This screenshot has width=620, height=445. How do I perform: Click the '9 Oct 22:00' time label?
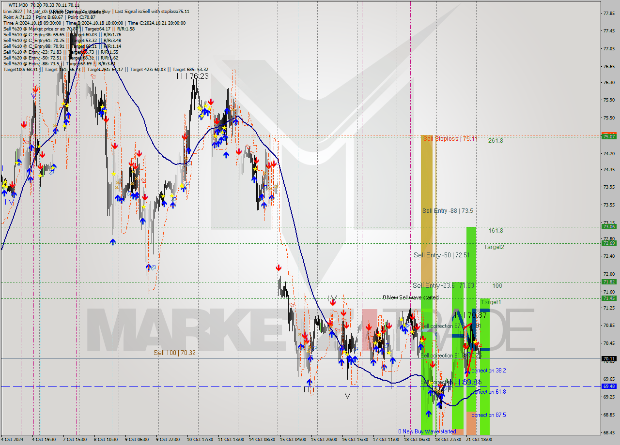click(x=167, y=440)
